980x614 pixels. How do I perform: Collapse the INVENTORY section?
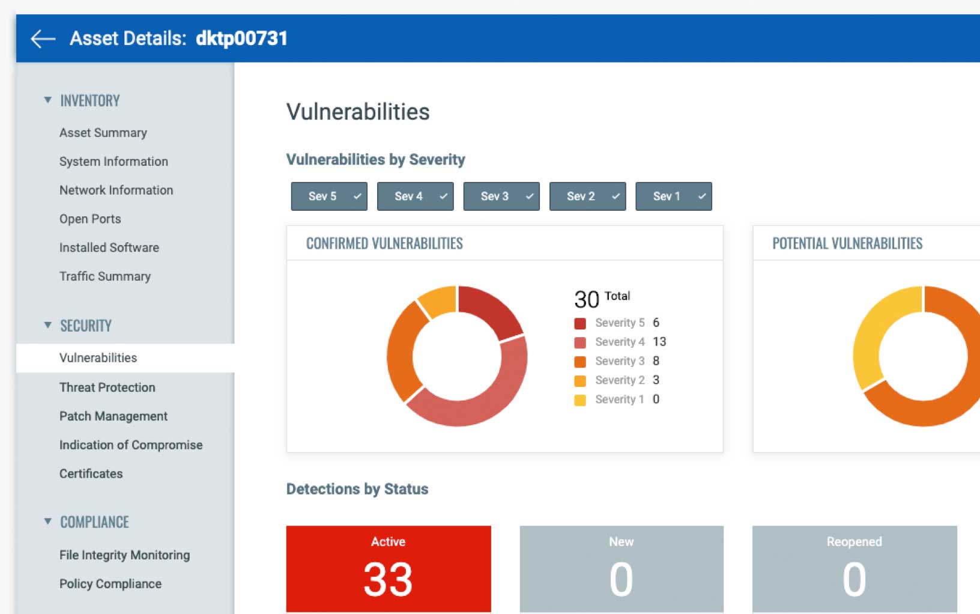(47, 100)
